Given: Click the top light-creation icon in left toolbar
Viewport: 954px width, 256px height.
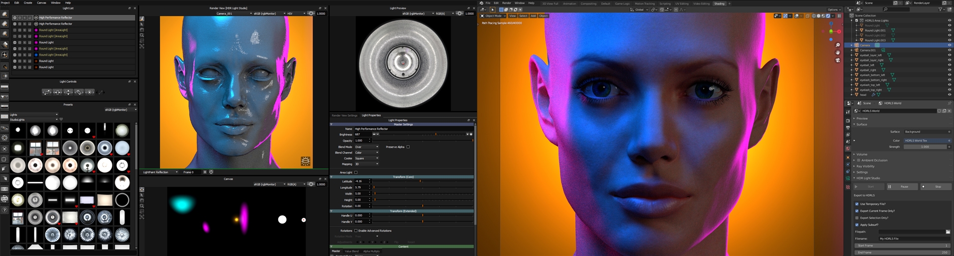Looking at the screenshot, I should [x=5, y=14].
